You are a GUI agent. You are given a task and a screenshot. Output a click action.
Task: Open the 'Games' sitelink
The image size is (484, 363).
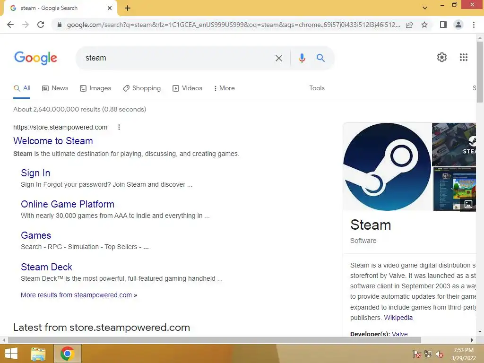point(36,235)
